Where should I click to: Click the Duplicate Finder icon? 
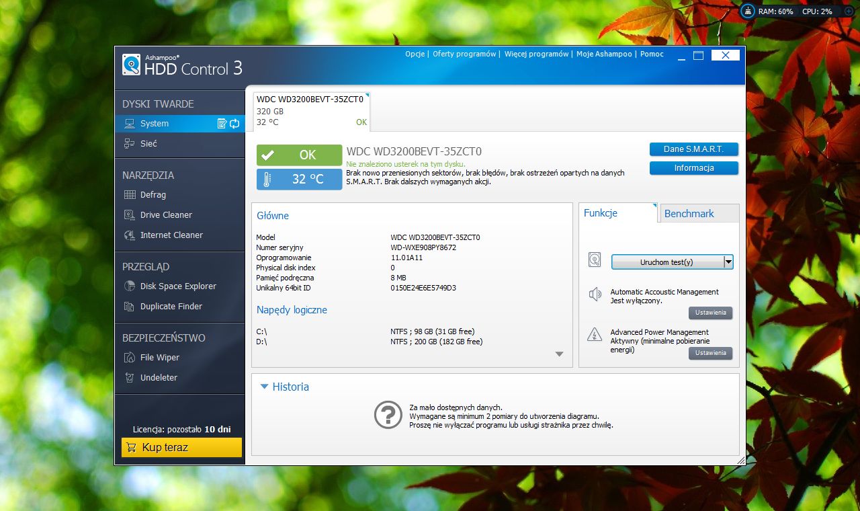click(130, 307)
